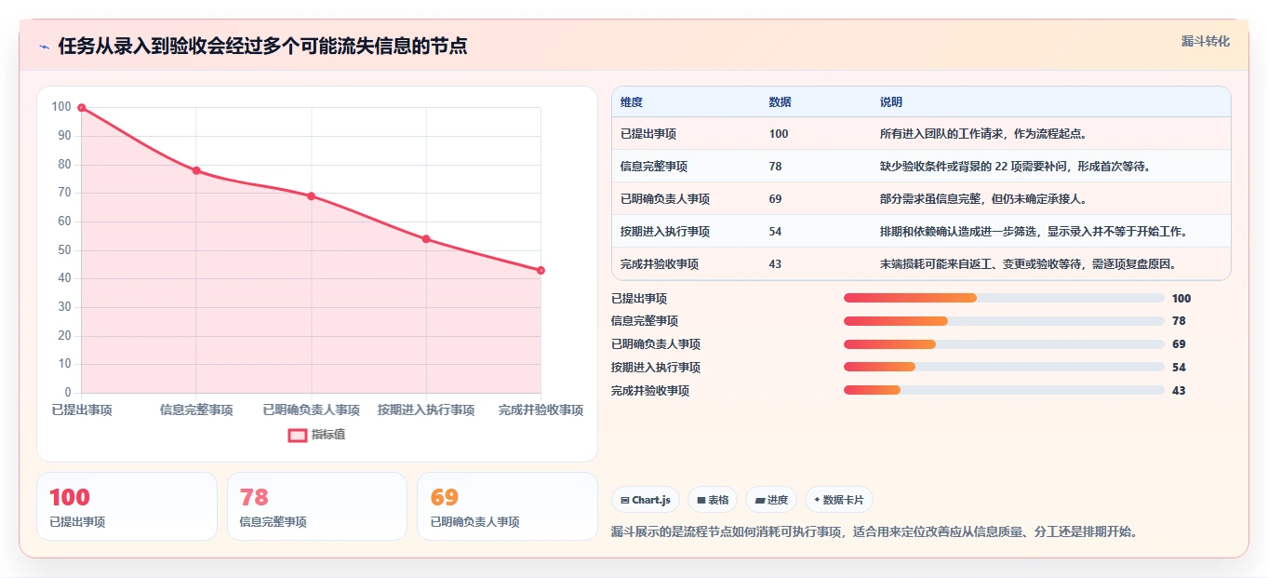This screenshot has height=578, width=1268.
Task: Select the 进度 tag chip
Action: coord(771,500)
